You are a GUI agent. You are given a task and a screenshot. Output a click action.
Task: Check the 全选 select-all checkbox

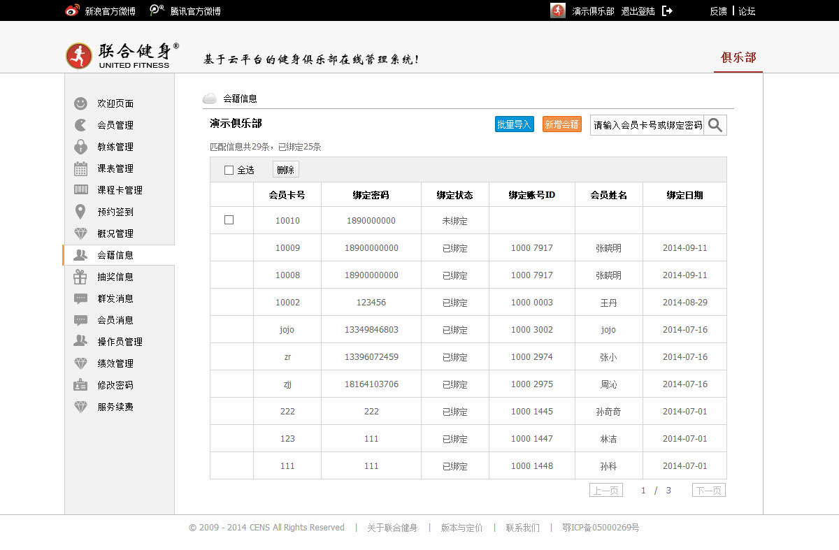pos(229,170)
